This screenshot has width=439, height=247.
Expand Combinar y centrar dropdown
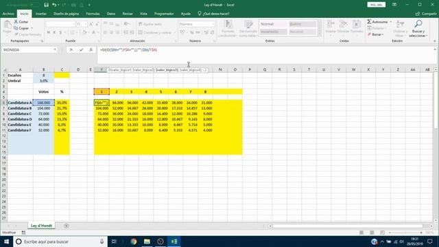point(175,32)
